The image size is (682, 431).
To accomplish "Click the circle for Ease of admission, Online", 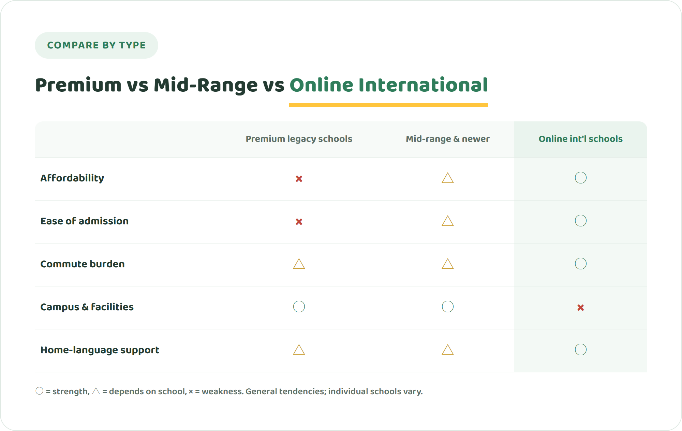I will point(581,221).
